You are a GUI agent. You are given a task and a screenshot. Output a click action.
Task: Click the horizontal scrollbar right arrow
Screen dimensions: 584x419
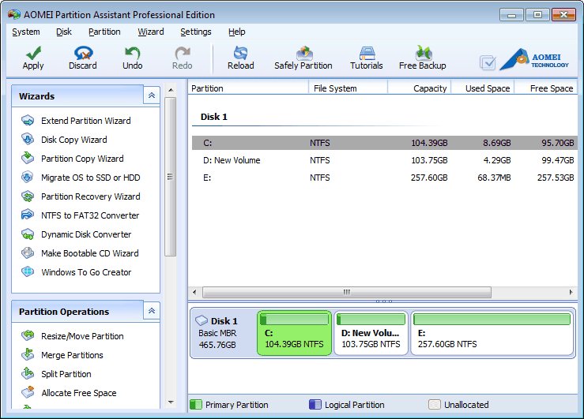point(571,292)
